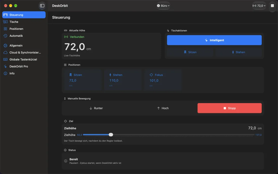Open the Automatik page
This screenshot has width=278, height=174.
click(24, 36)
